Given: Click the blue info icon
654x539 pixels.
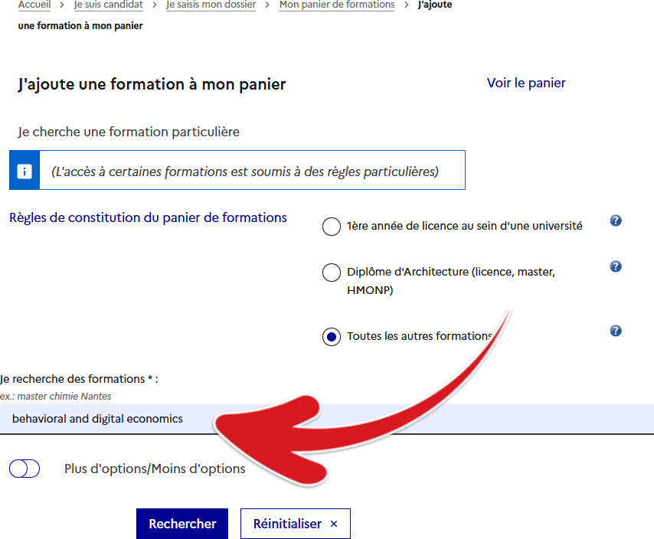Looking at the screenshot, I should (25, 171).
